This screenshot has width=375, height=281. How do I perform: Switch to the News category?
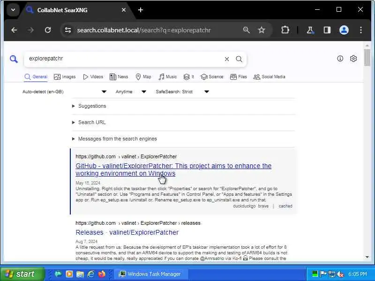point(119,77)
